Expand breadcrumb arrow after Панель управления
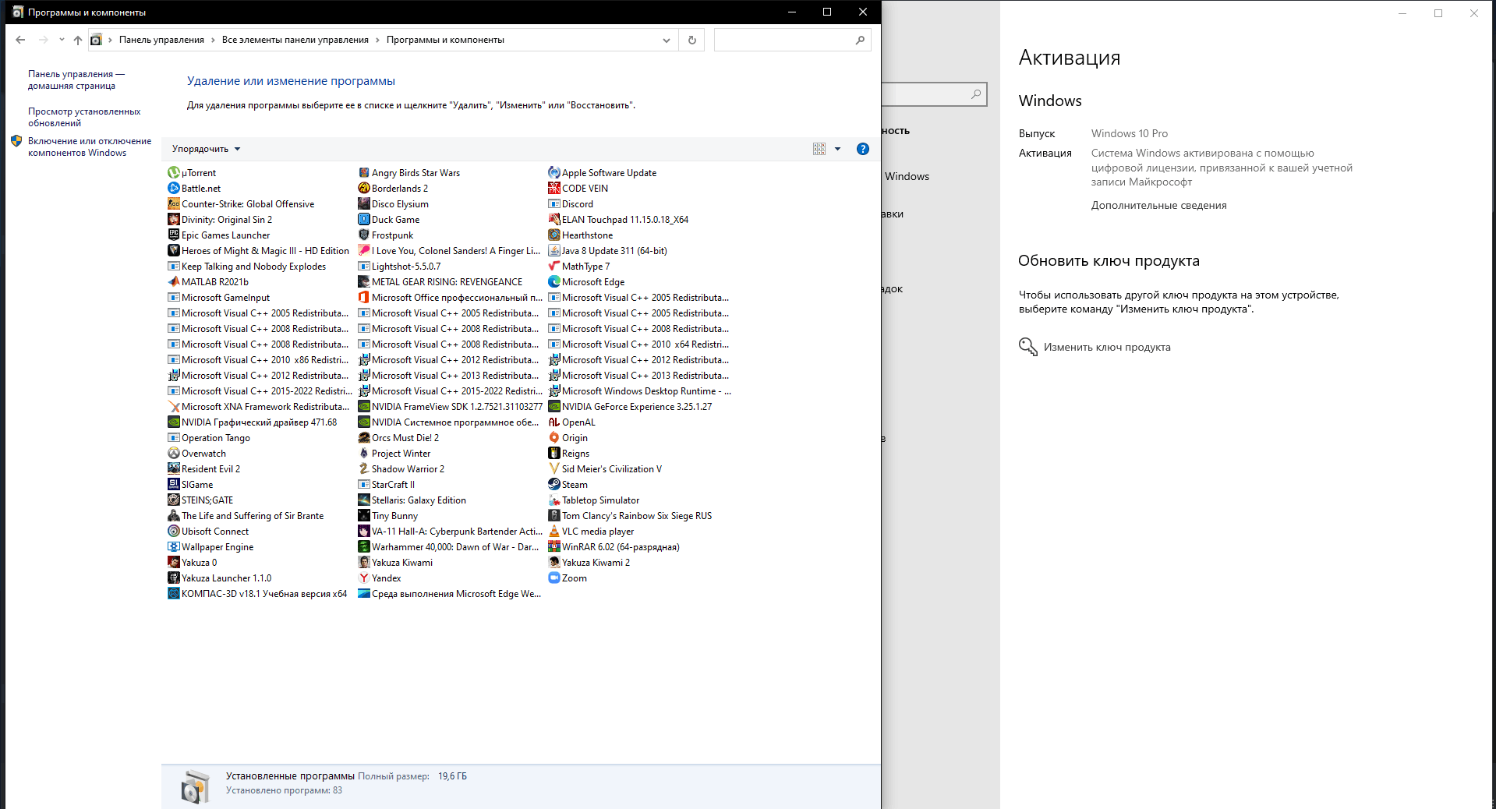Screen dimensions: 1496x809 click(x=213, y=40)
